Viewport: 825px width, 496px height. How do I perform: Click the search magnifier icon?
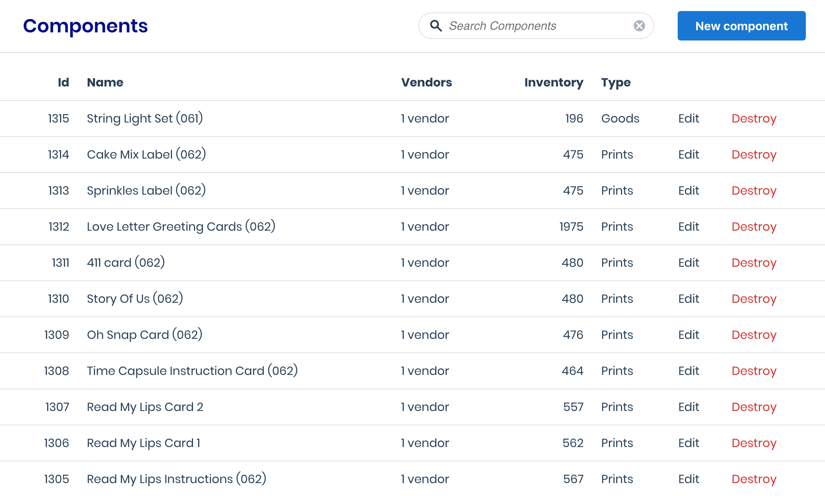point(436,26)
